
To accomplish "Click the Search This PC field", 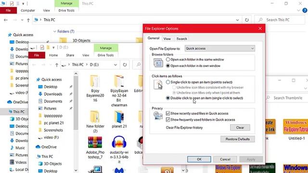I will [x=280, y=20].
